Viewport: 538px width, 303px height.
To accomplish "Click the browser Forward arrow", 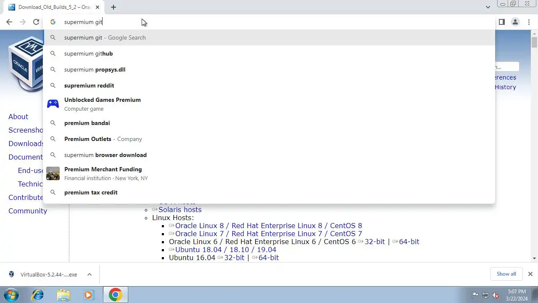I will pos(23,22).
